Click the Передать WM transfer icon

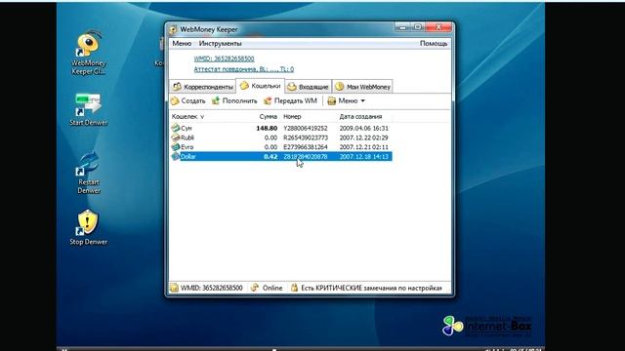pos(268,101)
